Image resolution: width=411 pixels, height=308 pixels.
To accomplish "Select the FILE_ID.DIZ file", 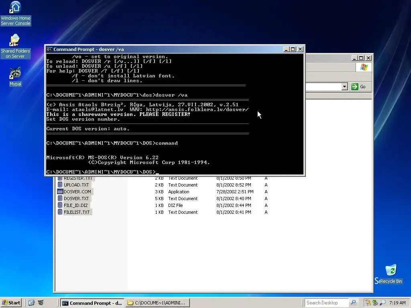I will tap(76, 205).
